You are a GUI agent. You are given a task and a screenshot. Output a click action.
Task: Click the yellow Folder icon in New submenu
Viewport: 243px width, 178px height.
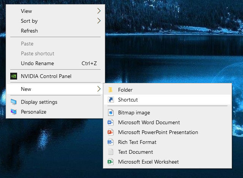110,90
